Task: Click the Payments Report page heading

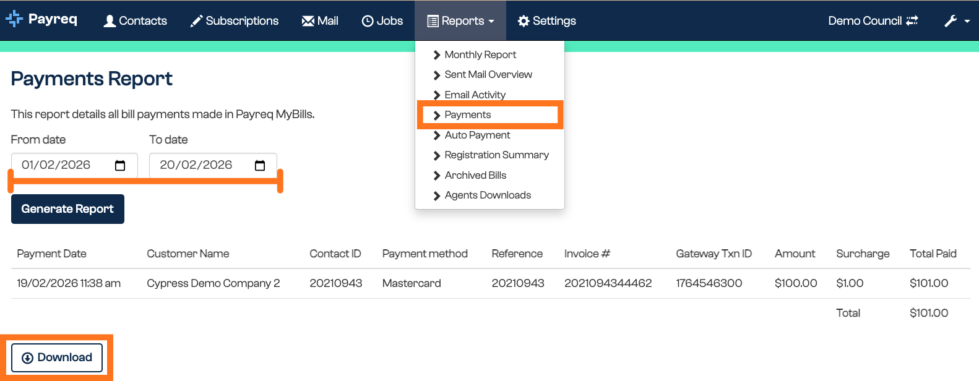Action: coord(92,79)
